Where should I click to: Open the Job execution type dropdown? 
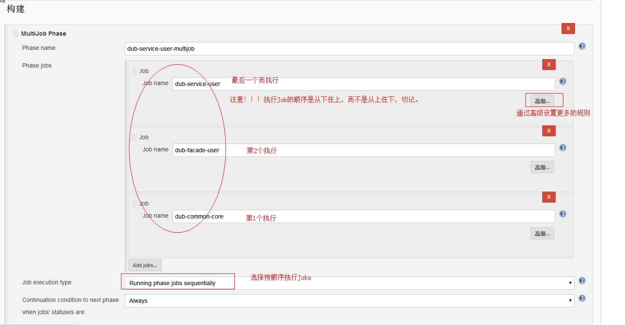[349, 283]
